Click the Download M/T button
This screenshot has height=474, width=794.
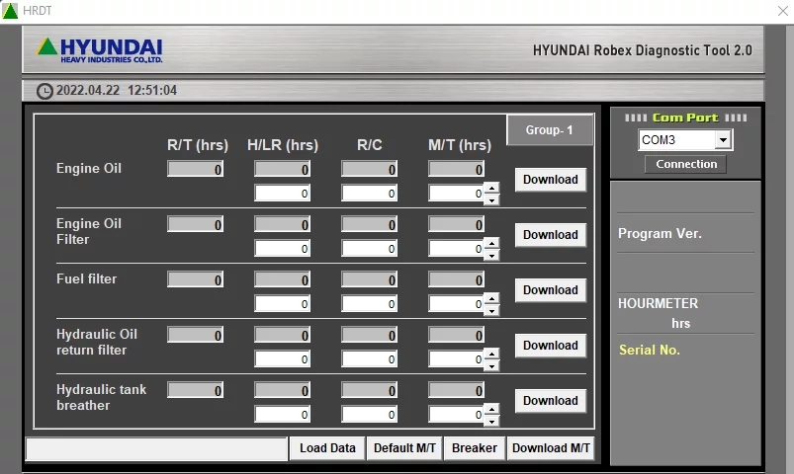[x=552, y=448]
